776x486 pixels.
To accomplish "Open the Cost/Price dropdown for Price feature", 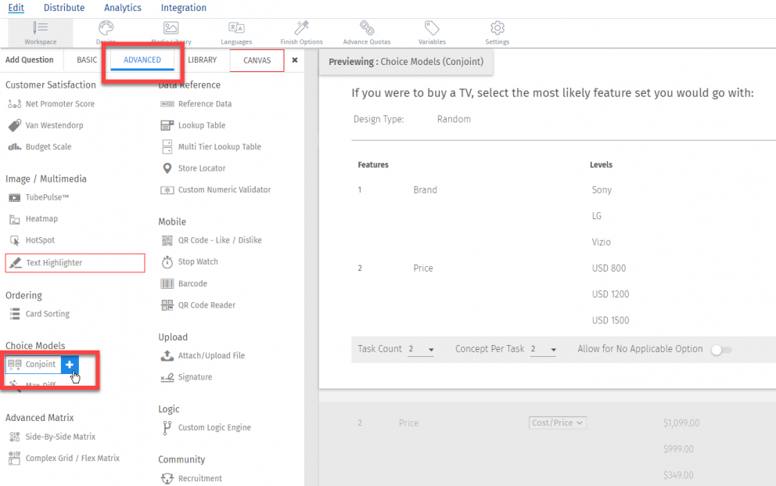I will [x=557, y=422].
